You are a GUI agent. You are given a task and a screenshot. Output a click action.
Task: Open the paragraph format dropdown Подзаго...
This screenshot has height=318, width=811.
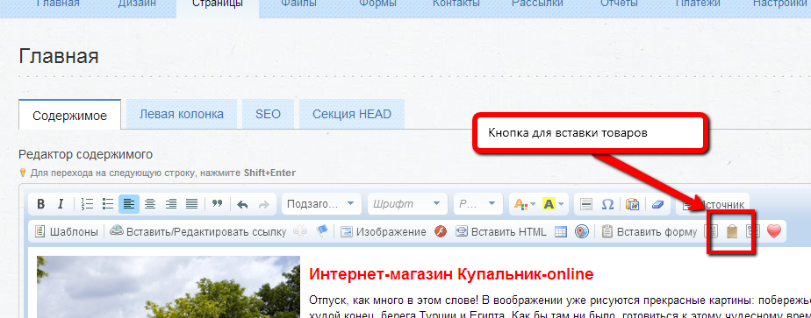321,204
